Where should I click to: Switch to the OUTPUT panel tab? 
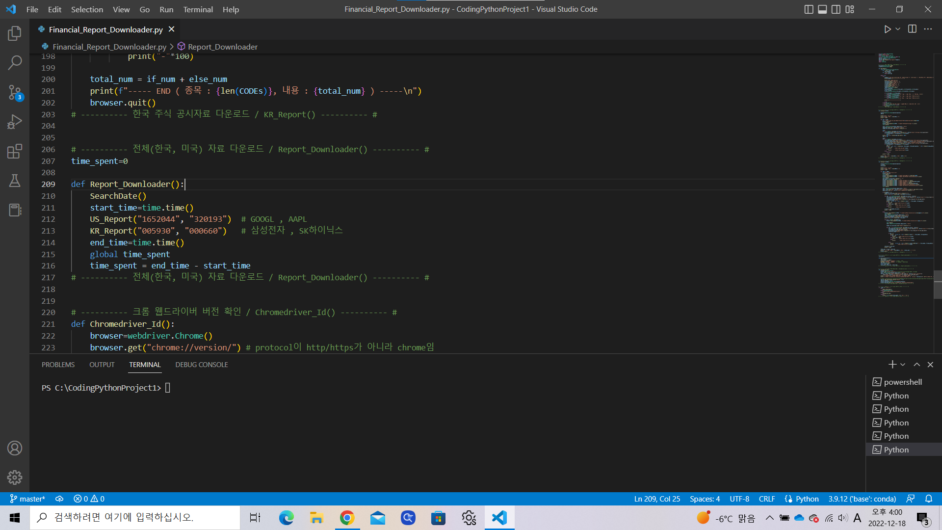coord(102,365)
